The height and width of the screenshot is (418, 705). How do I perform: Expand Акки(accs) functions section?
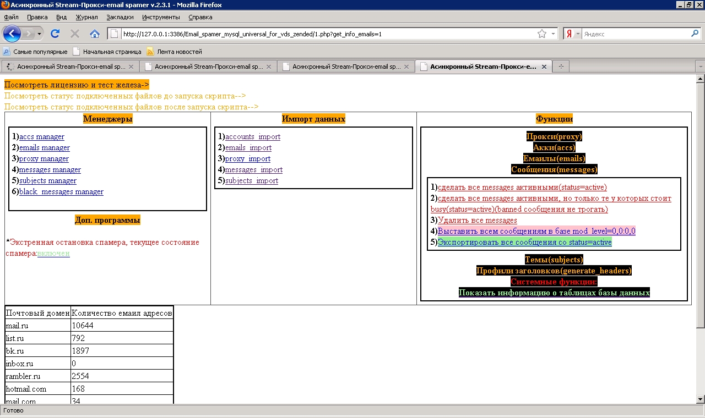click(x=554, y=147)
